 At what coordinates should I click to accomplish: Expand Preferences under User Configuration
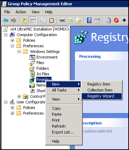click(x=12, y=113)
